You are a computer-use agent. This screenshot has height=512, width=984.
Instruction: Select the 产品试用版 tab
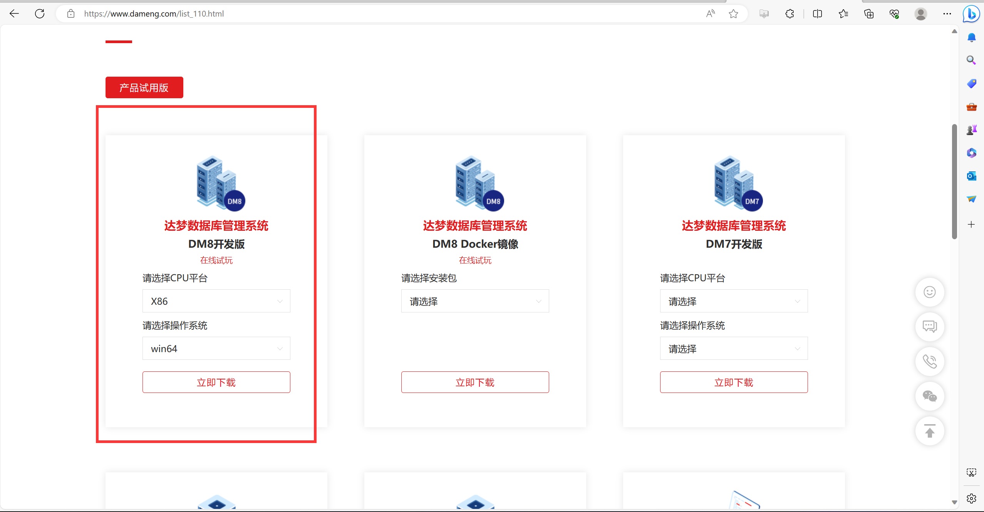(x=144, y=87)
